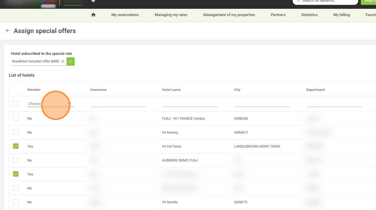Open the special rate green dropdown arrow
Viewport: 376px width, 210px height.
click(x=70, y=61)
